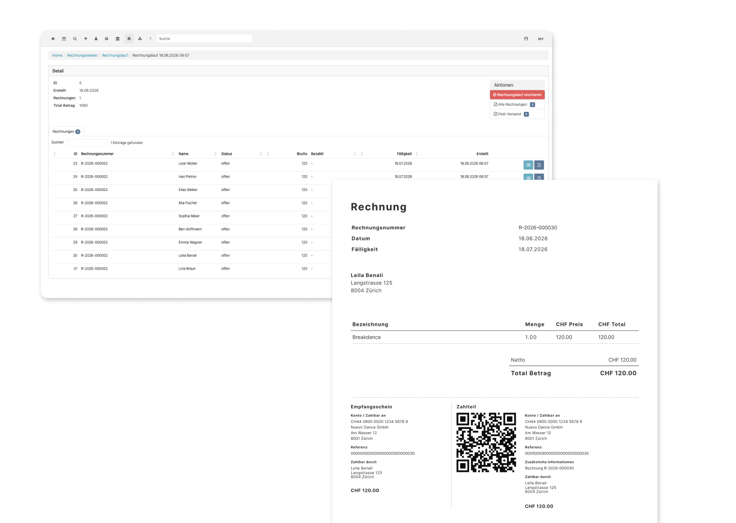Click the red Rechnungslauf stornieren button
Viewport: 736px width, 523px height.
tap(517, 94)
